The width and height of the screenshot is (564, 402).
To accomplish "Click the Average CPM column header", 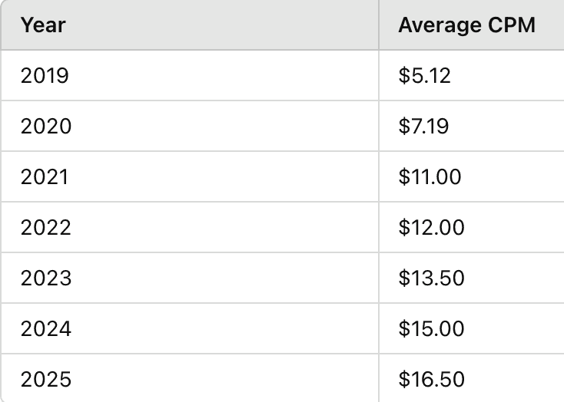I will click(466, 25).
